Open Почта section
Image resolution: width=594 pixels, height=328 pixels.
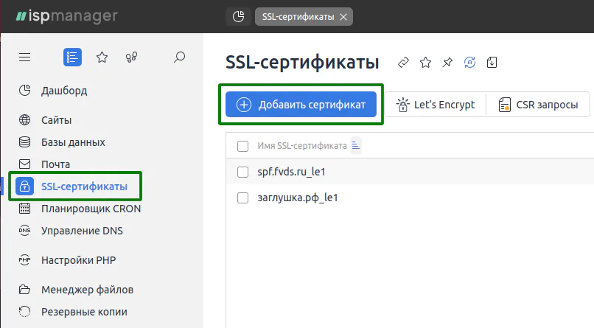pyautogui.click(x=56, y=164)
